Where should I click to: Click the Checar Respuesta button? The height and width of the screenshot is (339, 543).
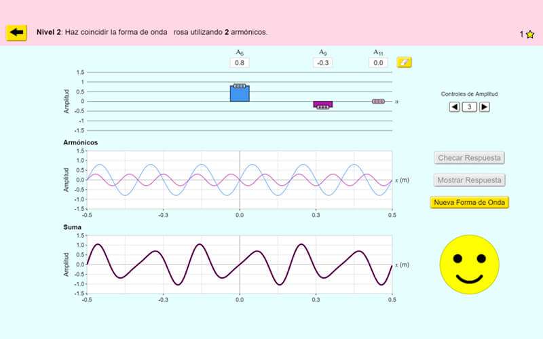pyautogui.click(x=469, y=158)
